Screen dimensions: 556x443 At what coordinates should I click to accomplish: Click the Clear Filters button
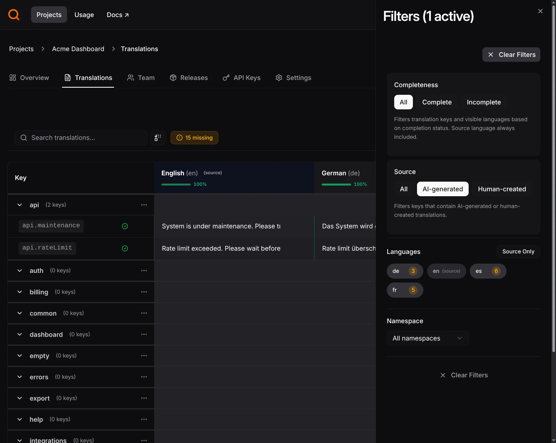click(511, 54)
